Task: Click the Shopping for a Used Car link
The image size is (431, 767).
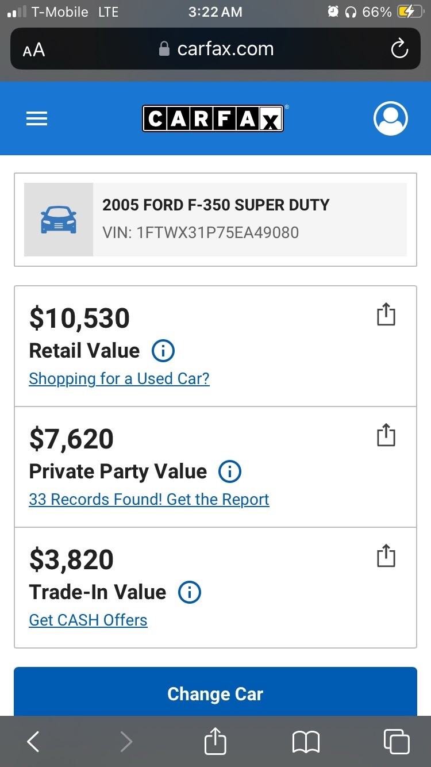Action: [119, 379]
